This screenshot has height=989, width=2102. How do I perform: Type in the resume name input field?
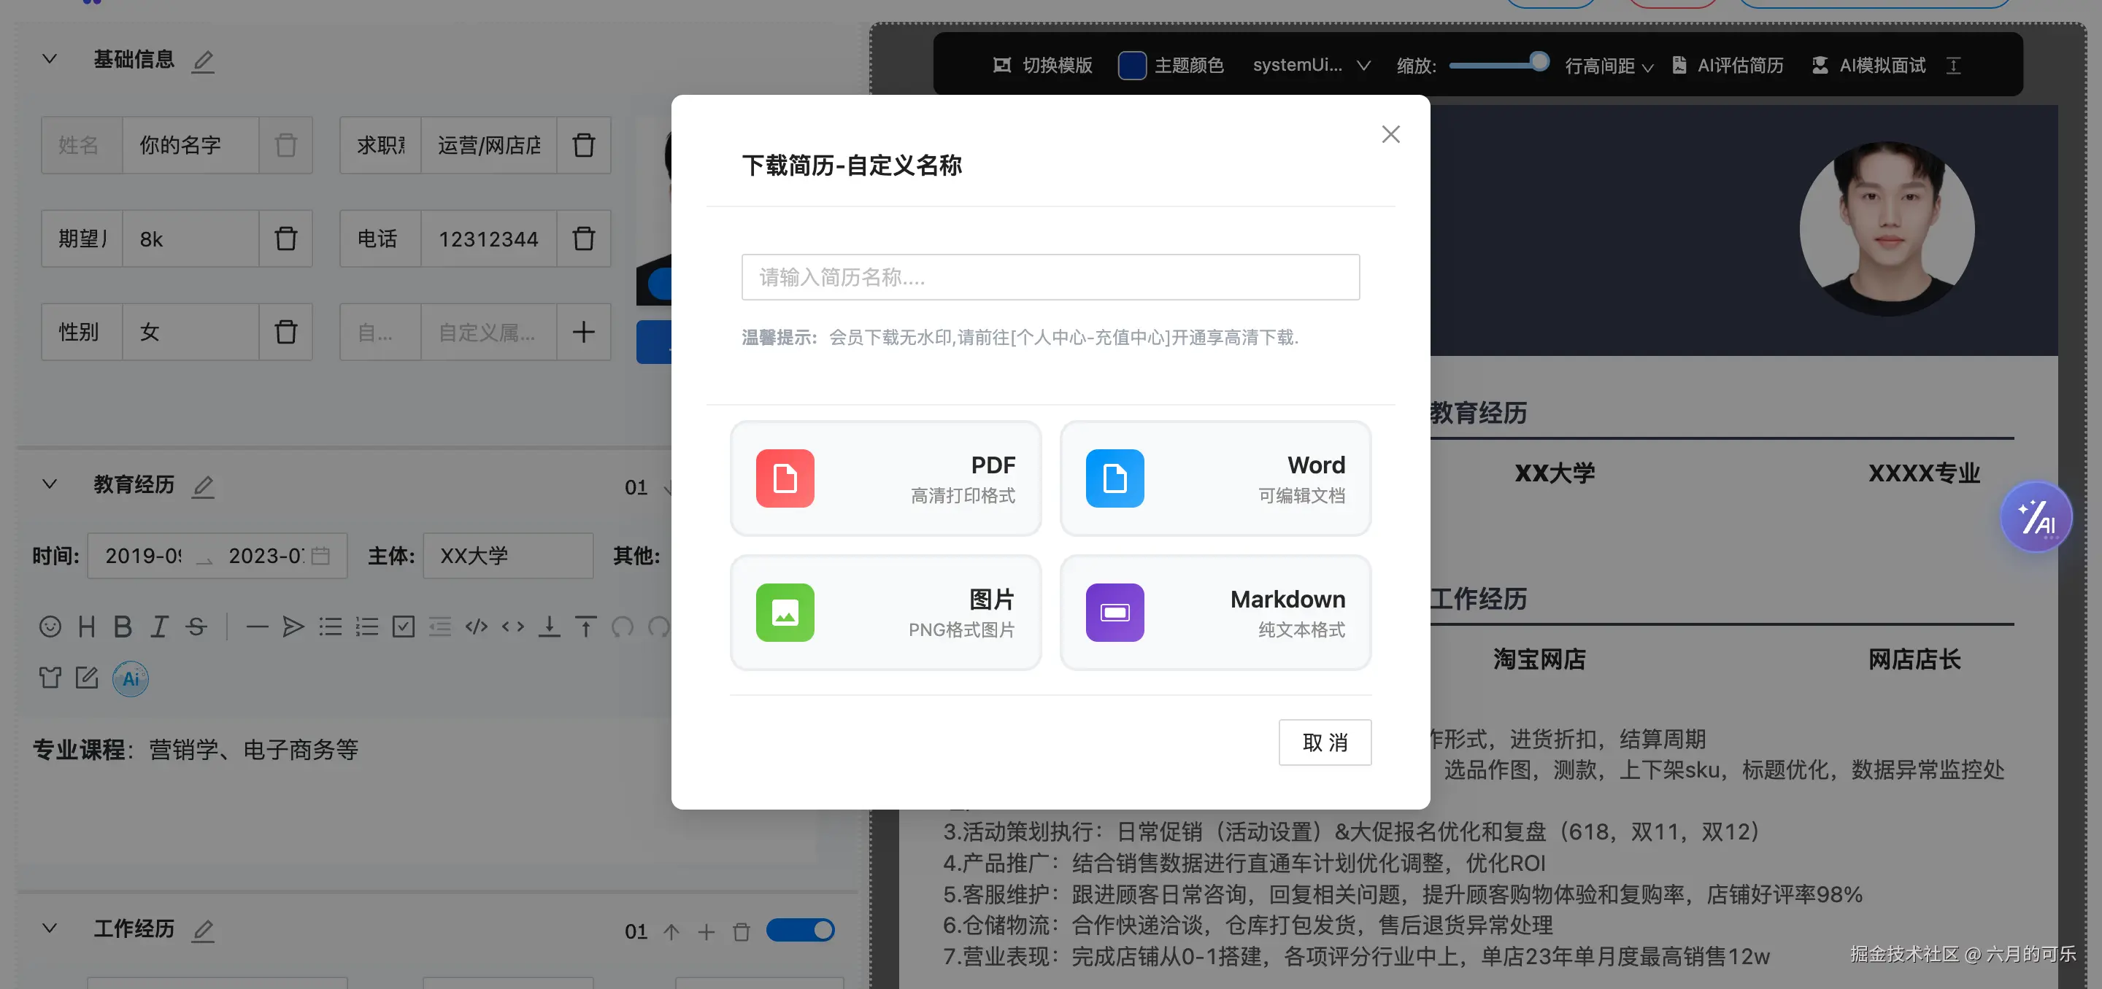coord(1050,277)
